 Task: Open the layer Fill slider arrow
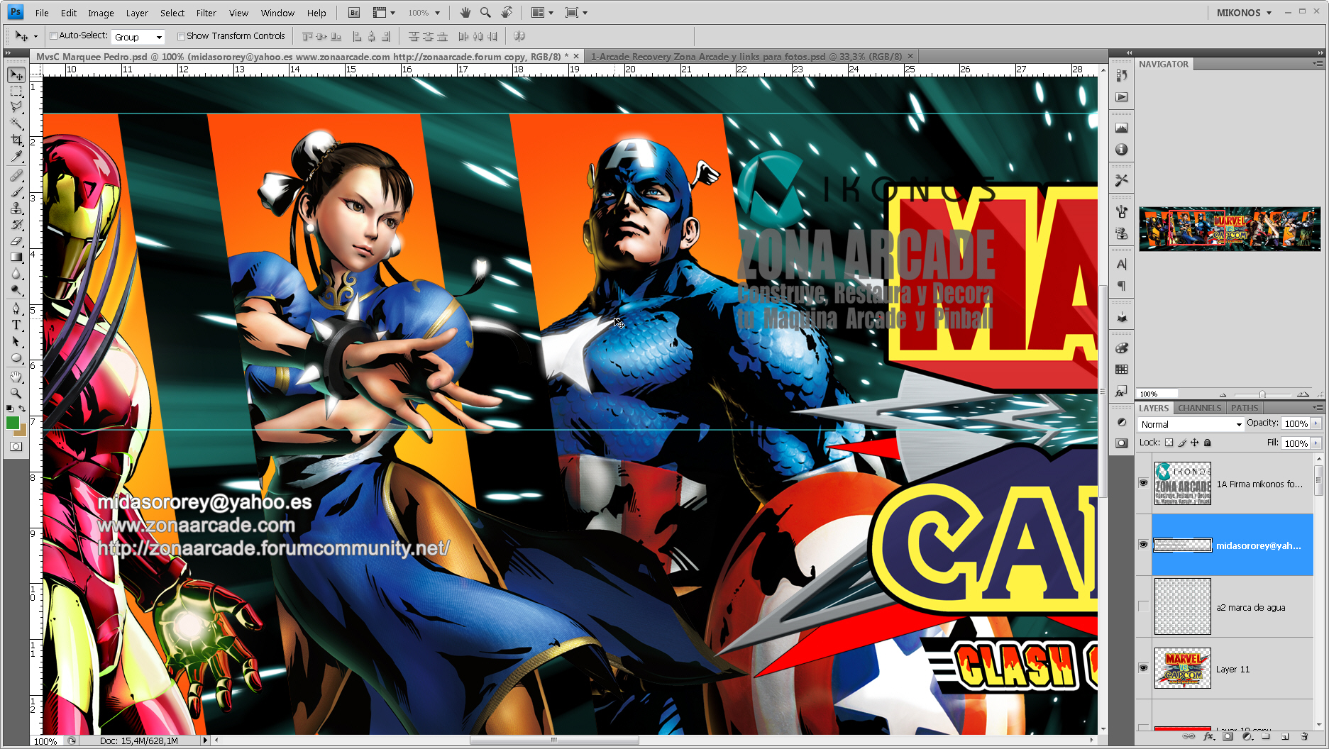point(1316,443)
